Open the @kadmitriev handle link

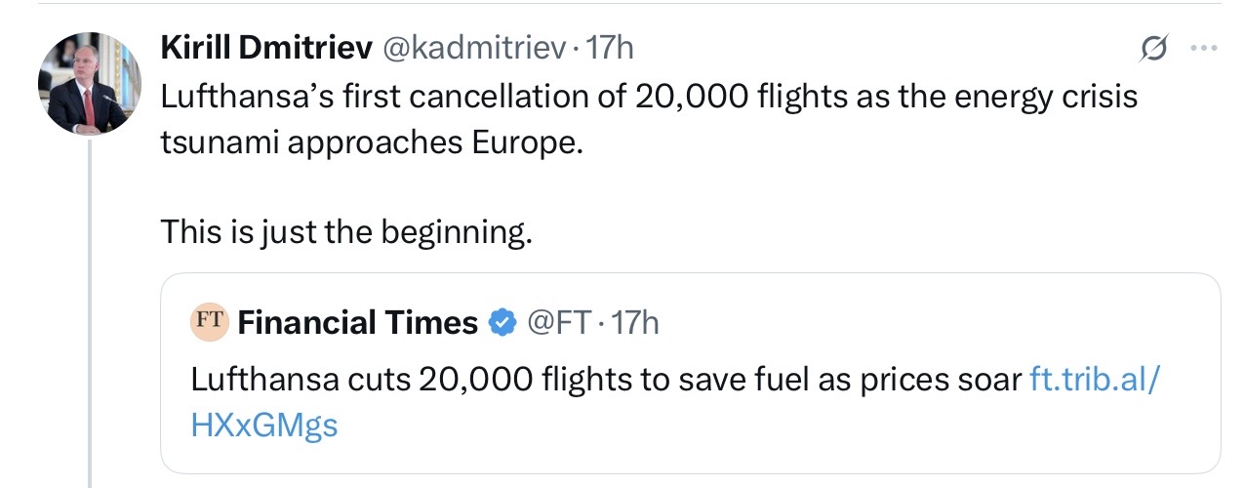[468, 47]
